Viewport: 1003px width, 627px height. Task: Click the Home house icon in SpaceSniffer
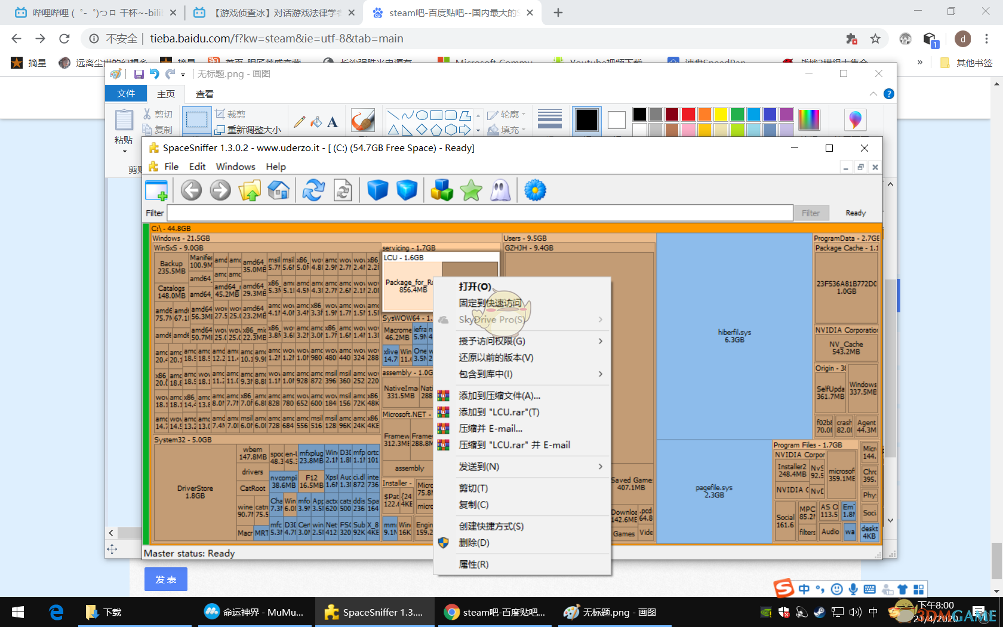tap(279, 190)
